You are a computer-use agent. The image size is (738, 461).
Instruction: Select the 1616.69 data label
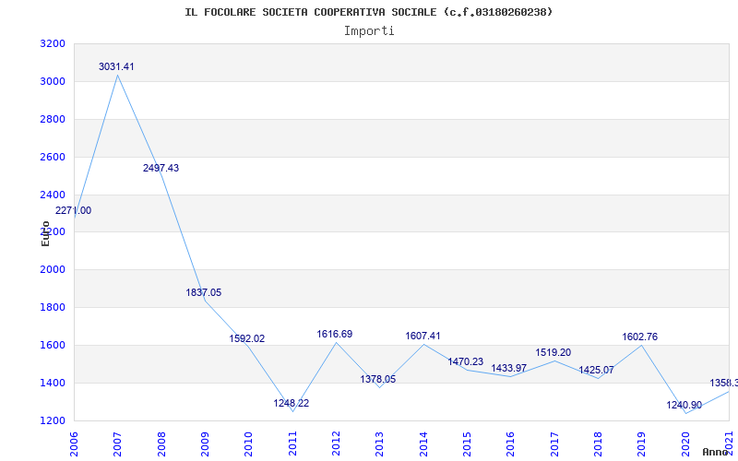(x=335, y=334)
